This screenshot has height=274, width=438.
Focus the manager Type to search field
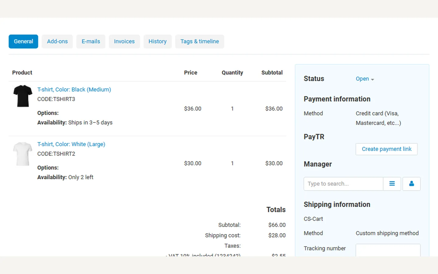pyautogui.click(x=343, y=184)
